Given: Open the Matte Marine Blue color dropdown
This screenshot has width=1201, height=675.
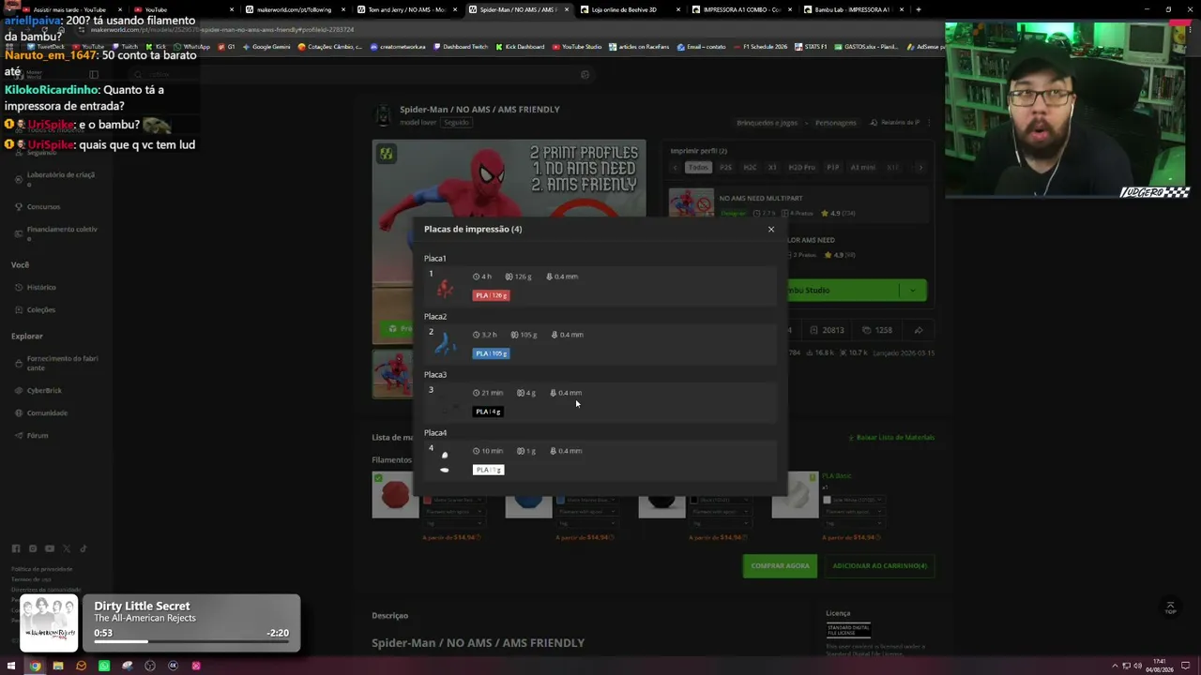Looking at the screenshot, I should (x=588, y=500).
